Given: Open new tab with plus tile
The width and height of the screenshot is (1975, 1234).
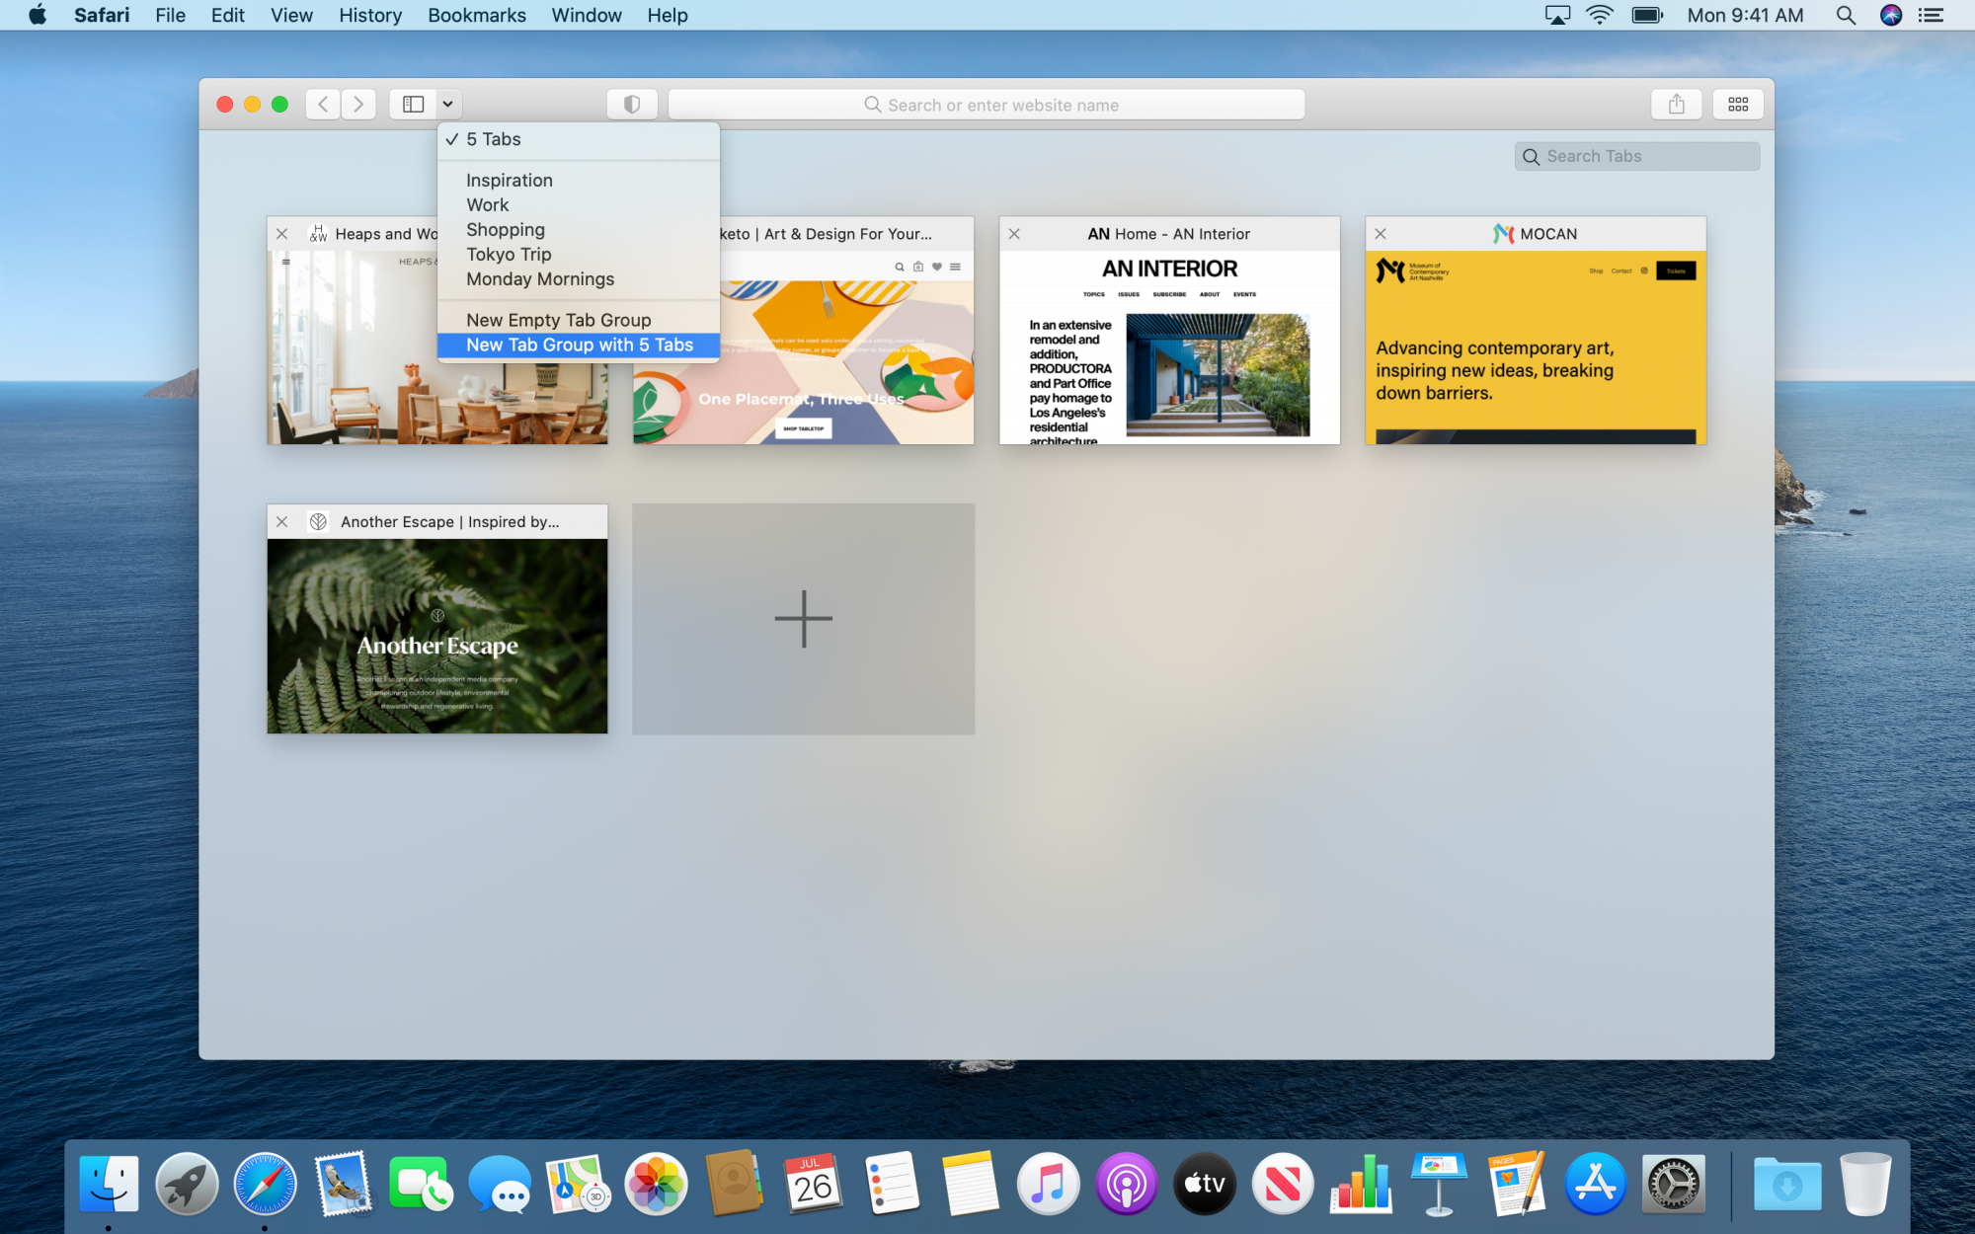Looking at the screenshot, I should coord(803,619).
